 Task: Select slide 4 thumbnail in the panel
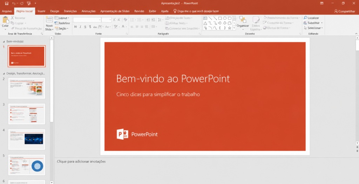coord(27,139)
